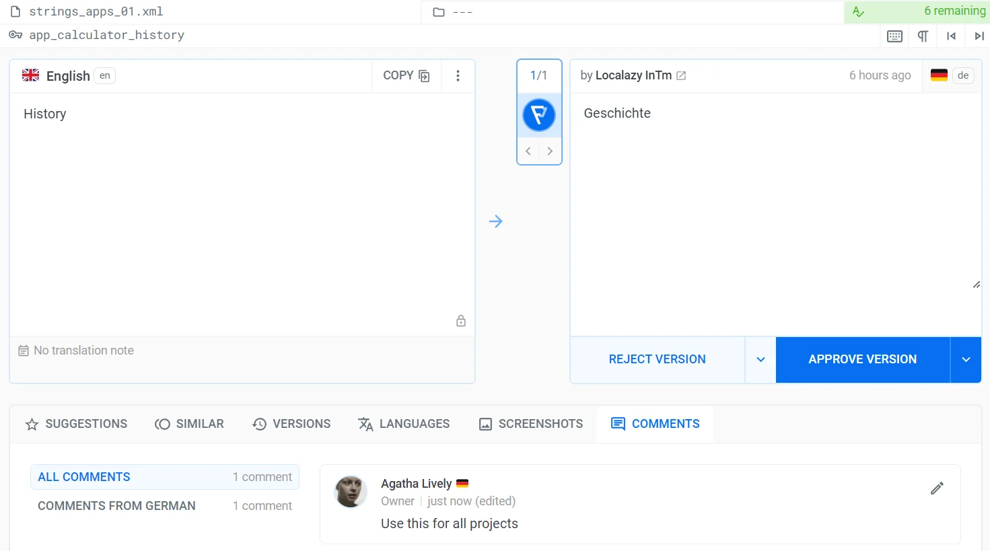Open the Localazy InTm profile link

point(680,75)
